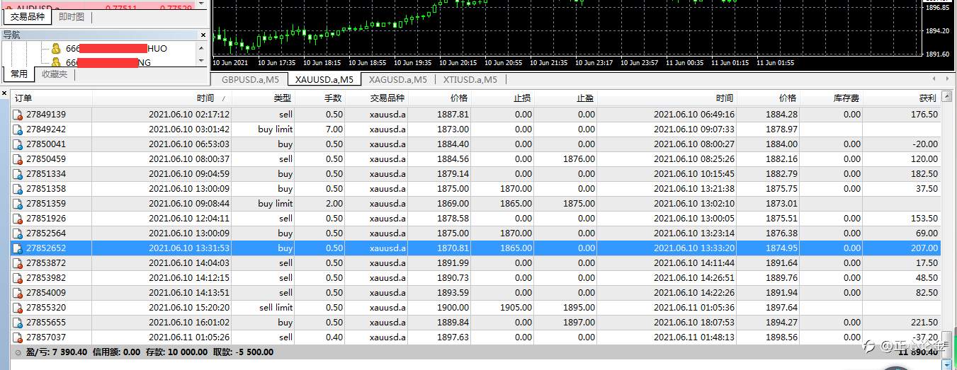The image size is (957, 370).
Task: Sort by 交易品种 column header
Action: (377, 98)
